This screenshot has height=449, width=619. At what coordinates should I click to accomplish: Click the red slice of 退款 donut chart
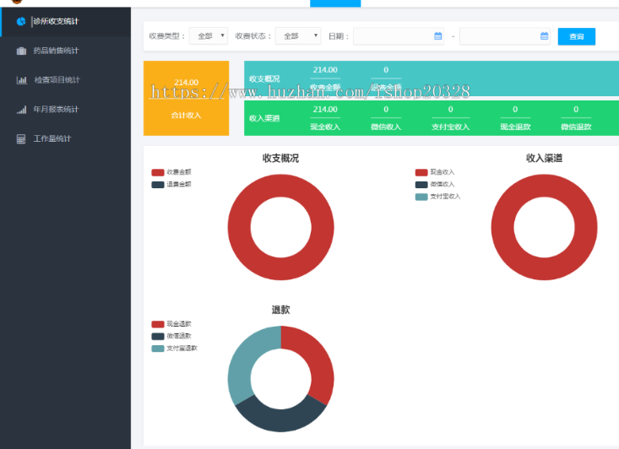(x=318, y=357)
